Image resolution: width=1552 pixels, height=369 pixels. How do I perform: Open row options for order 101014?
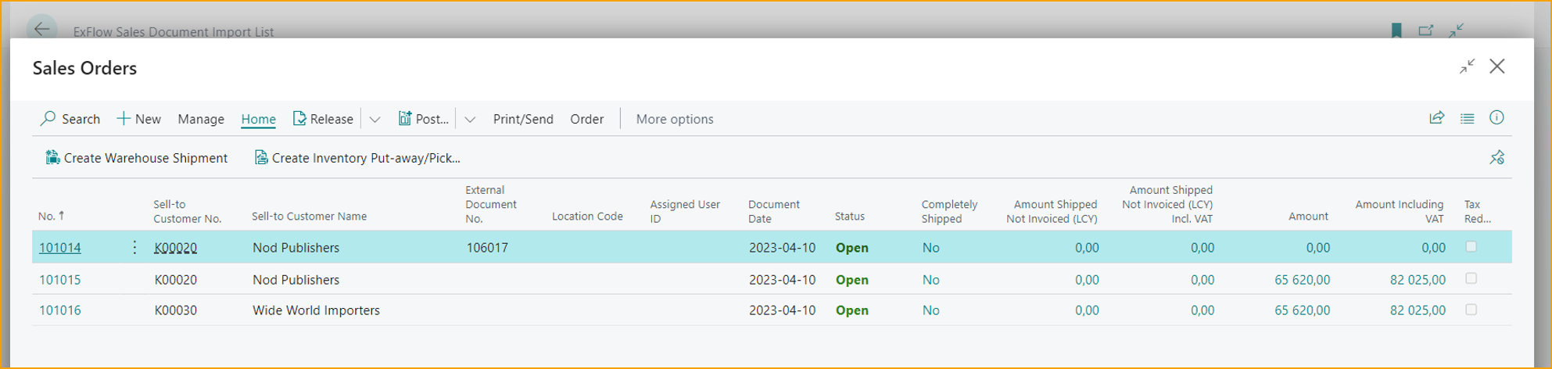(134, 247)
